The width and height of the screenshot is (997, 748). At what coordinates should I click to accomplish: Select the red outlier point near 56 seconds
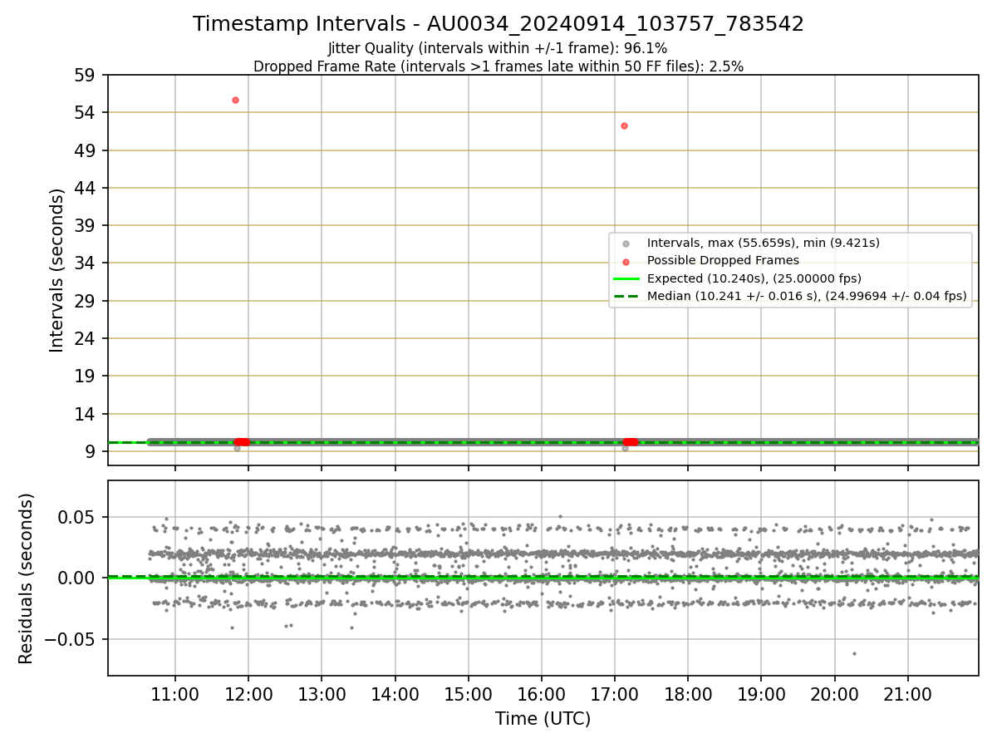[x=235, y=100]
